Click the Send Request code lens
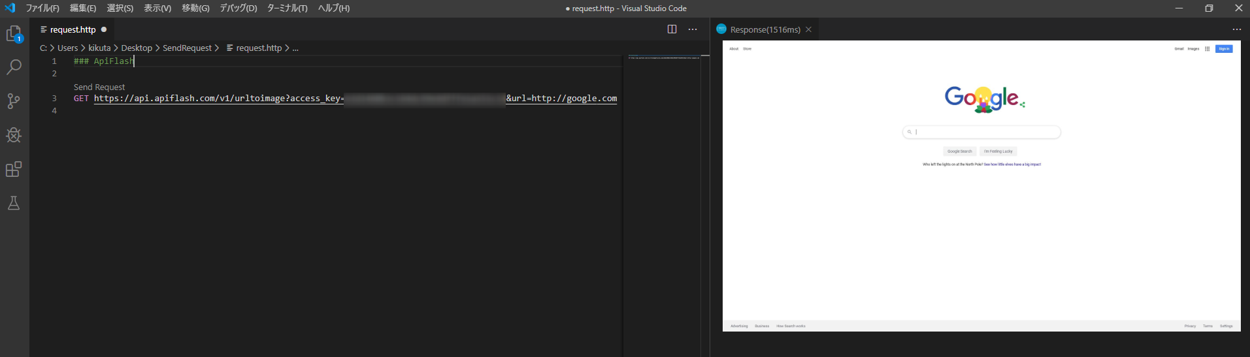The height and width of the screenshot is (357, 1250). [99, 87]
